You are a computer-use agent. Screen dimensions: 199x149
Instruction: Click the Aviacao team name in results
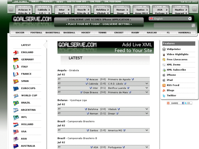94,80
